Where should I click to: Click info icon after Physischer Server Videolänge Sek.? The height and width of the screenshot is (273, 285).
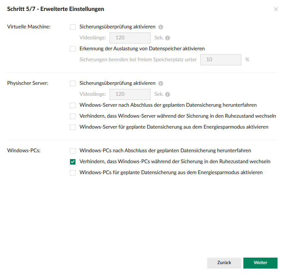tap(168, 94)
